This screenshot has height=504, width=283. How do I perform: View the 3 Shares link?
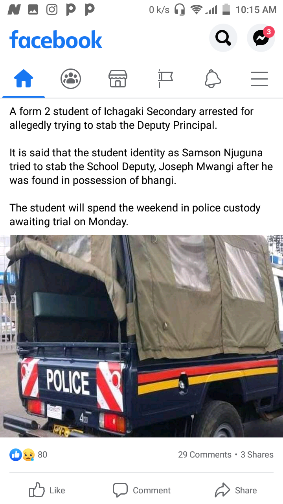coord(257,455)
